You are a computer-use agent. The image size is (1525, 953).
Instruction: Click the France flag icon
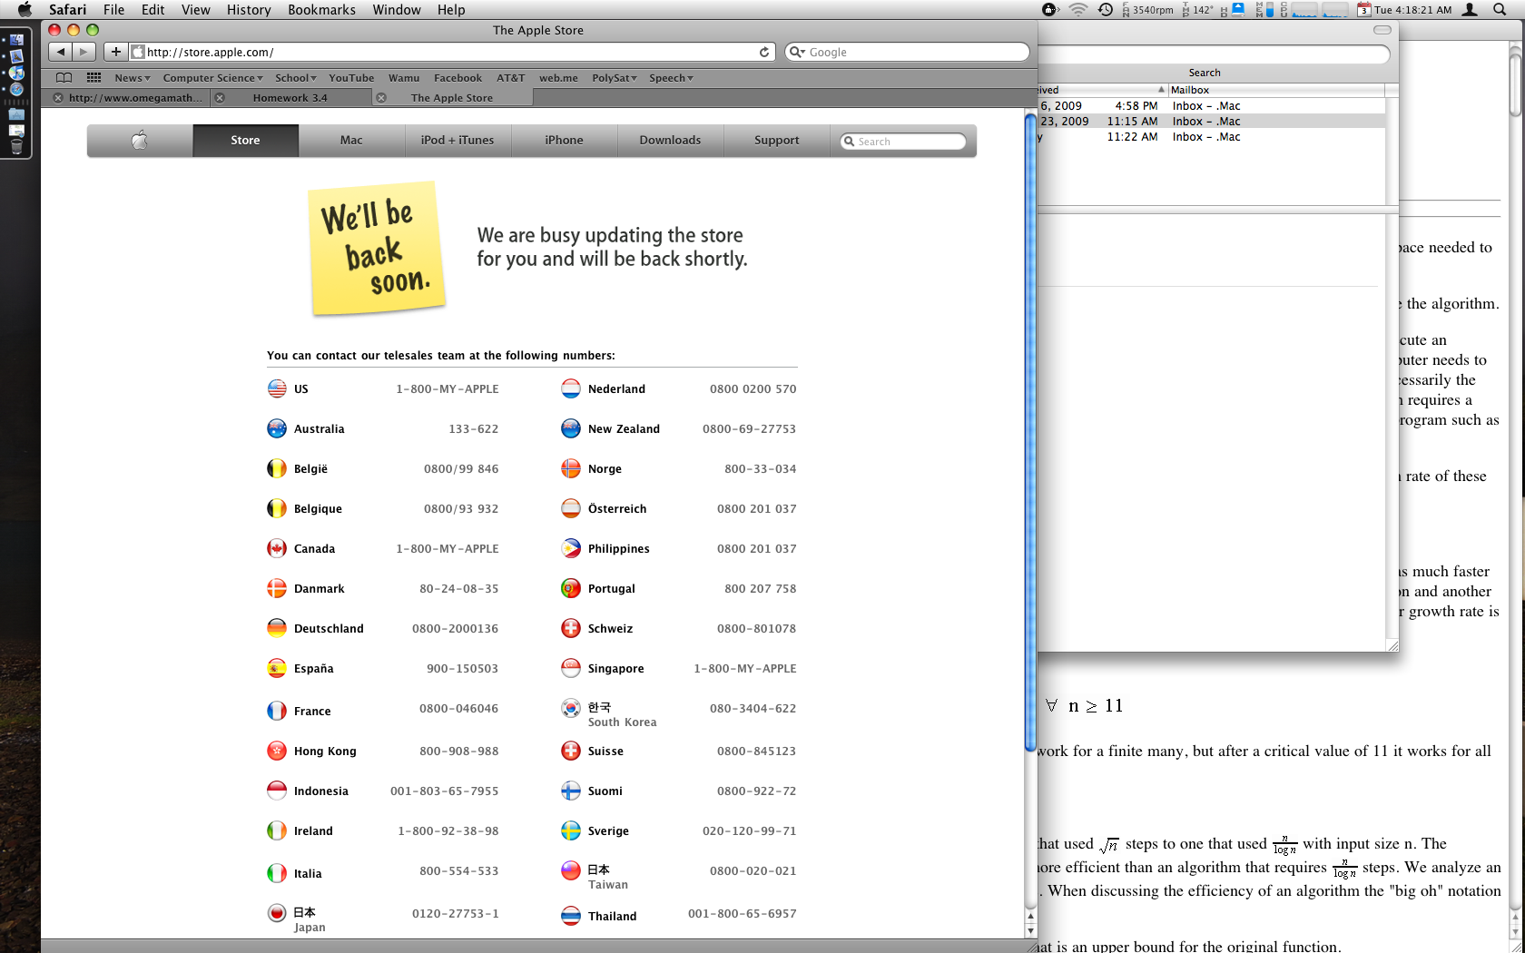point(277,711)
